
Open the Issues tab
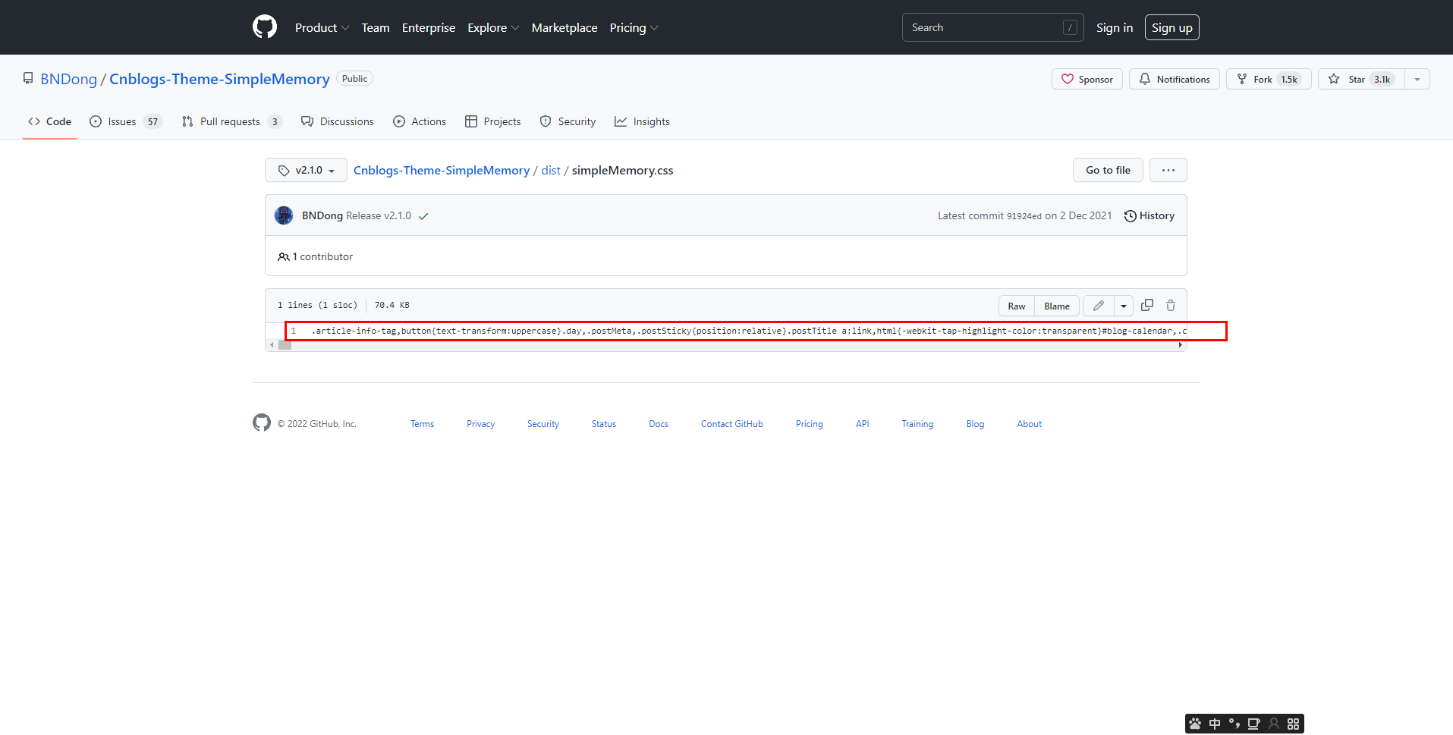126,121
